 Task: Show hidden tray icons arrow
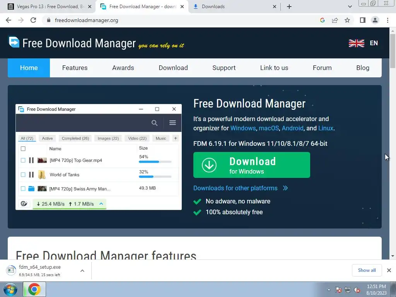(x=329, y=290)
